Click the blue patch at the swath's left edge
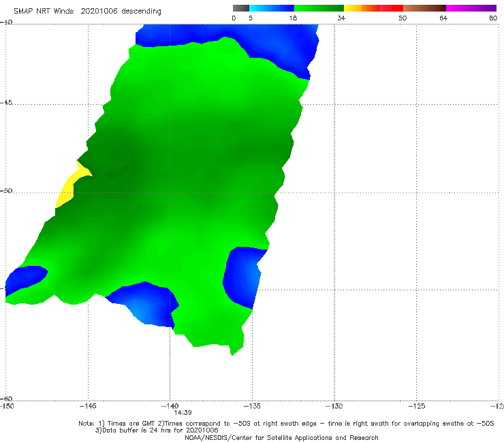This screenshot has height=442, width=504. point(26,278)
